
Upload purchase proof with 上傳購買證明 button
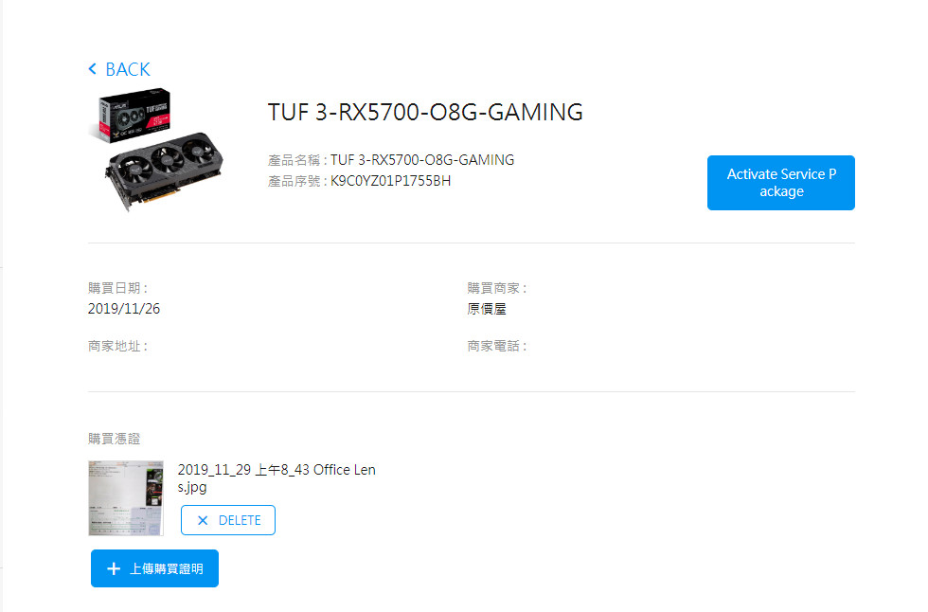point(154,568)
